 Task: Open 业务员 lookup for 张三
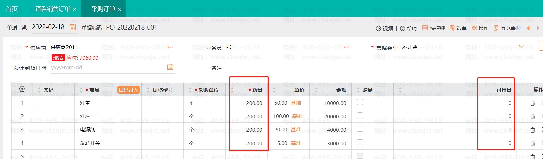346,47
